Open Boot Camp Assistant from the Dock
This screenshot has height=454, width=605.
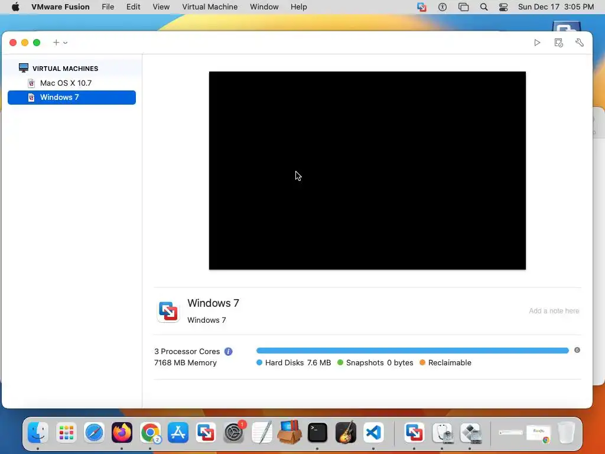pos(471,432)
